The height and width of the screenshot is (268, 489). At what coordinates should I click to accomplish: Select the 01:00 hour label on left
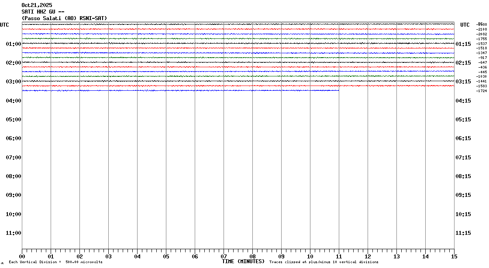click(14, 44)
